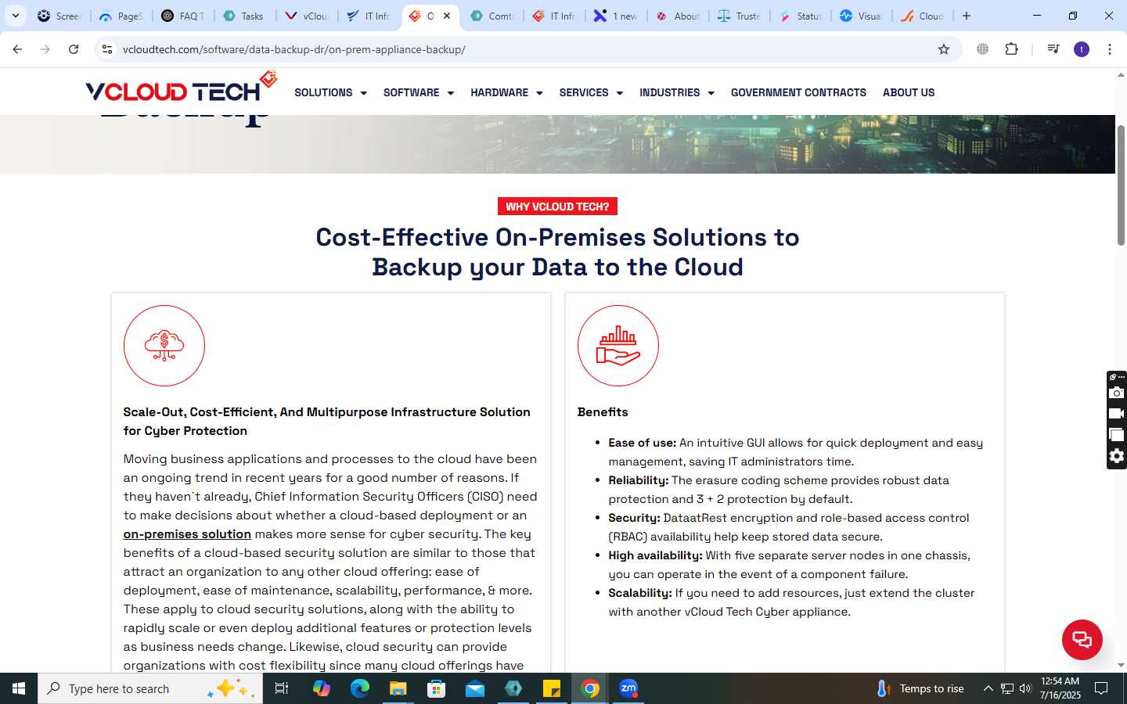Close the active browser tab
The image size is (1127, 704).
click(447, 16)
